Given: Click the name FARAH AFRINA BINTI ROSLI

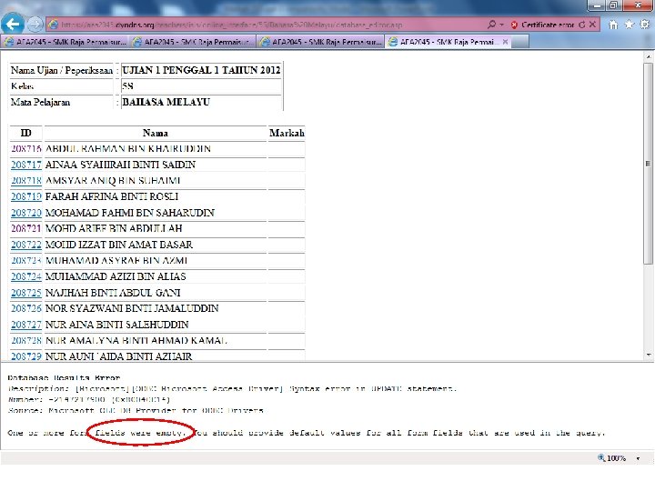Looking at the screenshot, I should (x=112, y=196).
